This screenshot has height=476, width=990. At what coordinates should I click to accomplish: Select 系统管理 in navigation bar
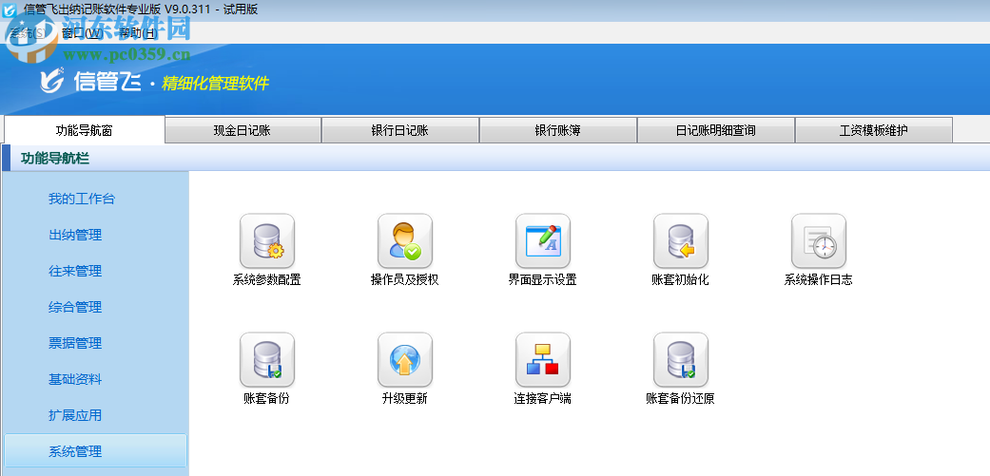click(95, 451)
